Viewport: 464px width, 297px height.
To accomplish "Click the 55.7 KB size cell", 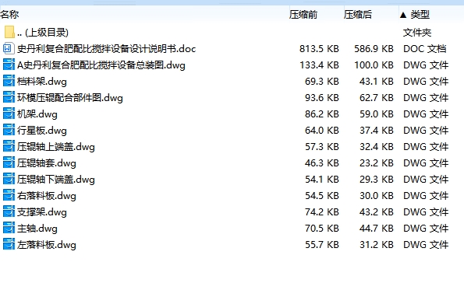I will point(321,245).
